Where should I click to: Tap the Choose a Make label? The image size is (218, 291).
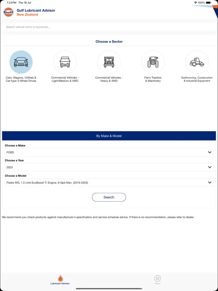pyautogui.click(x=15, y=145)
